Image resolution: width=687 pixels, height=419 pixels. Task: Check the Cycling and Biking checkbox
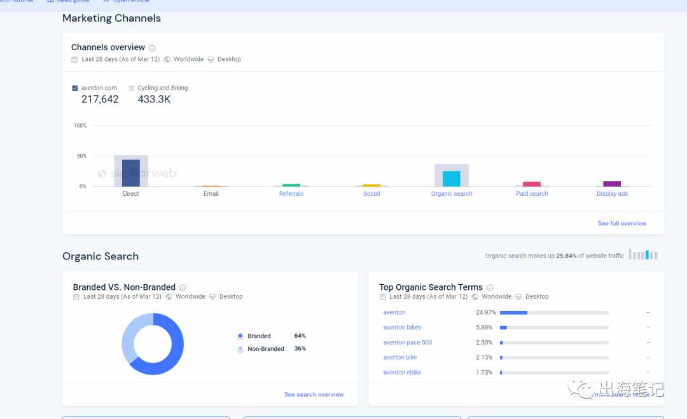(x=132, y=88)
